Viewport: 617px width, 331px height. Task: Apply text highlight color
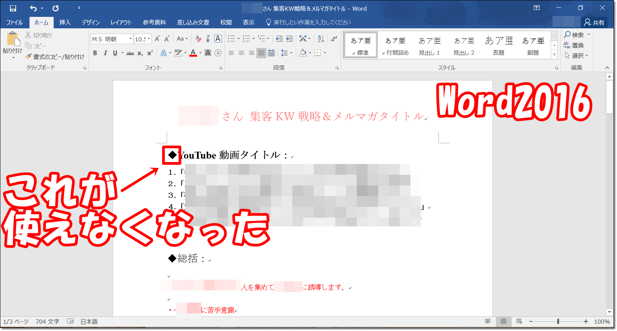[x=178, y=53]
